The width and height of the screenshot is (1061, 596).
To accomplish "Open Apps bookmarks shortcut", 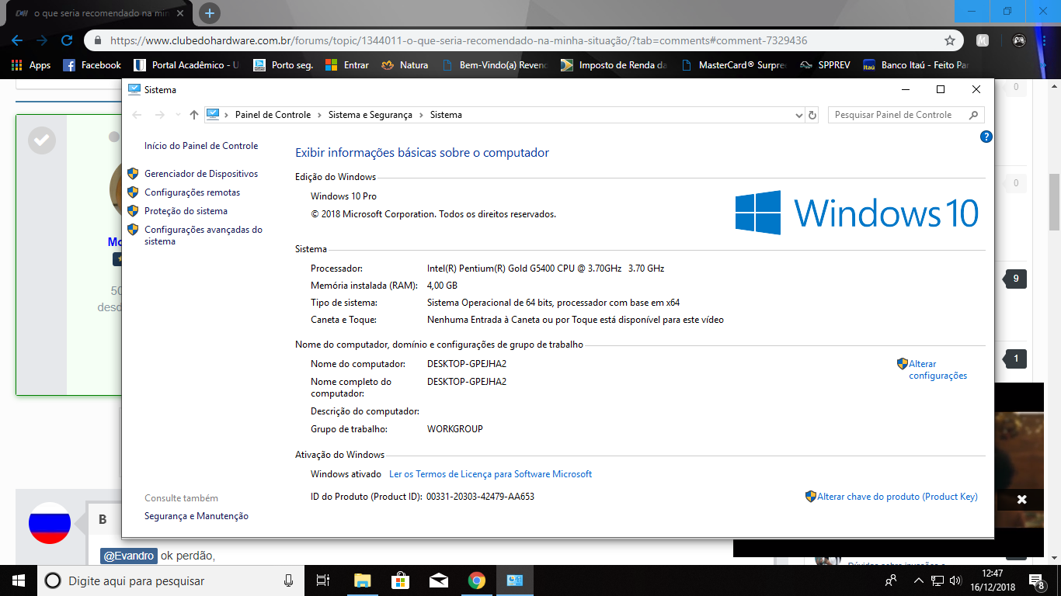I will coord(31,65).
